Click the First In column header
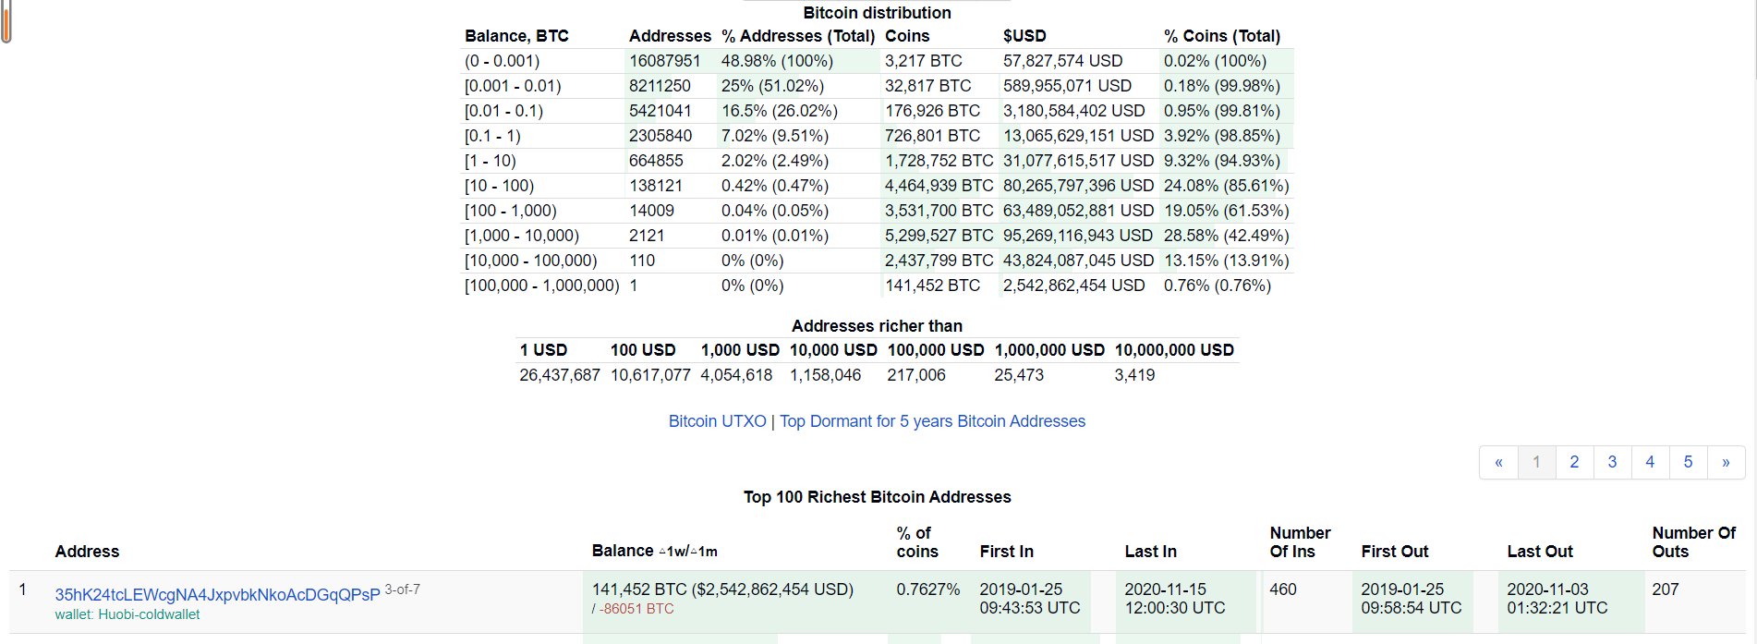Screen dimensions: 1757x644 (x=1006, y=552)
